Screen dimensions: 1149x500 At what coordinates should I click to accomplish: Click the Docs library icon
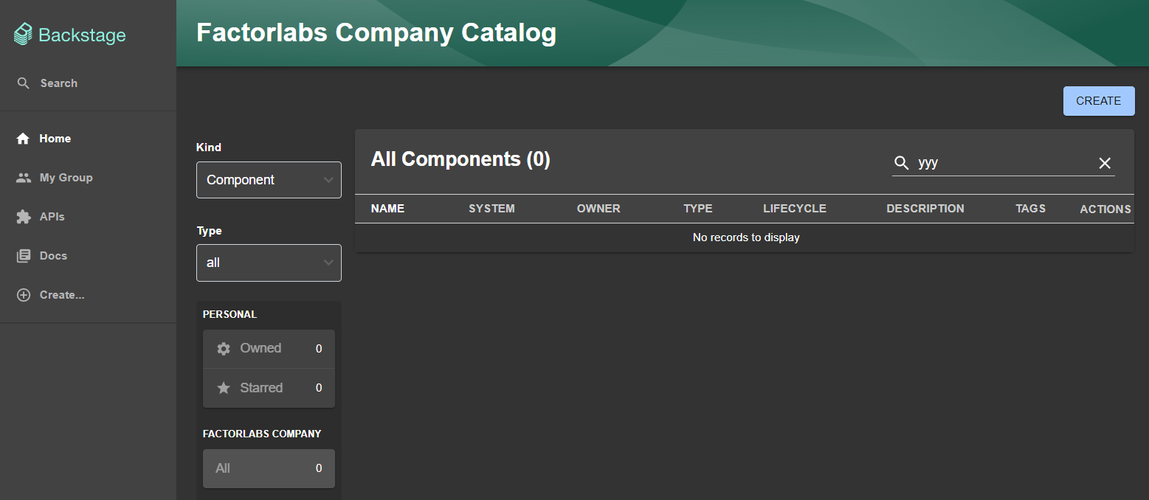[24, 256]
